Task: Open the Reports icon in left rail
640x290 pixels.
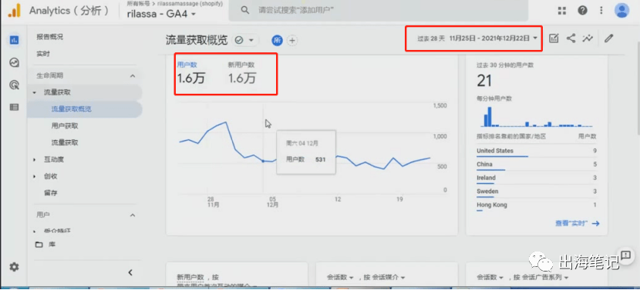Action: (x=15, y=40)
